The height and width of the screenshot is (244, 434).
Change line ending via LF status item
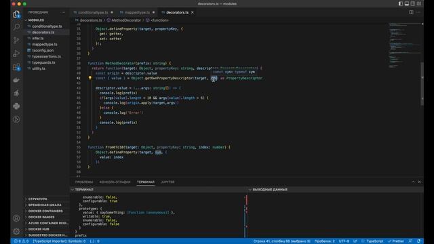pyautogui.click(x=355, y=241)
